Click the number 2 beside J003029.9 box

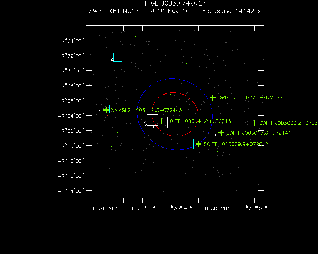tap(192, 148)
